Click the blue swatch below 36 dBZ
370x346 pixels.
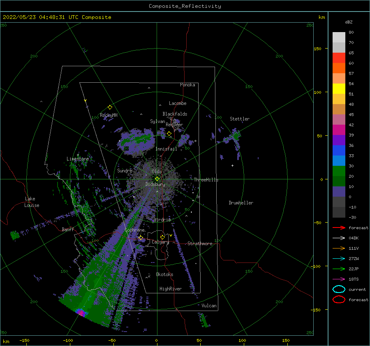(339, 151)
